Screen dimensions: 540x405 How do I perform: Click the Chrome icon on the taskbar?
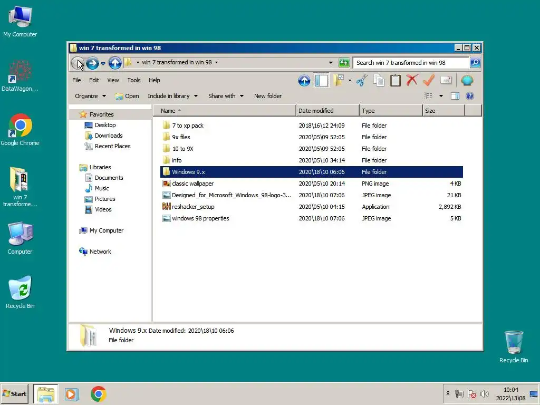click(x=99, y=394)
